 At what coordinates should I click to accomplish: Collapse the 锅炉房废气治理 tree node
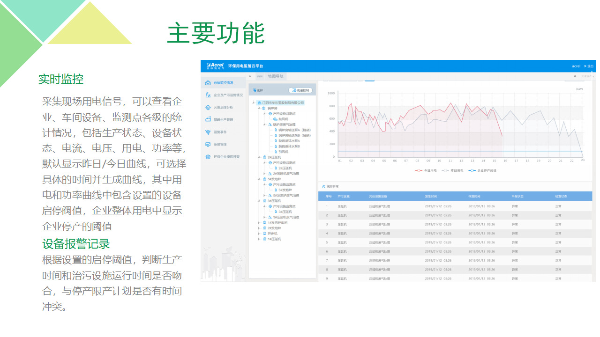pyautogui.click(x=264, y=125)
